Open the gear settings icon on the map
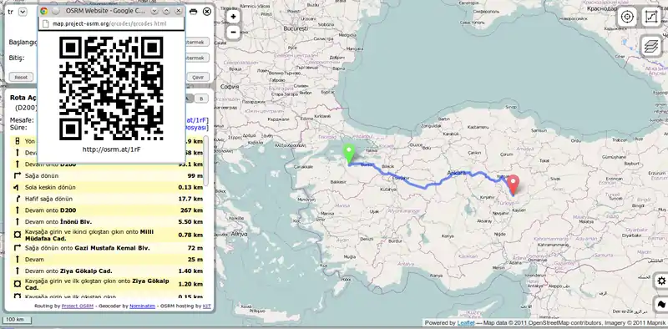The width and height of the screenshot is (668, 329). [661, 281]
